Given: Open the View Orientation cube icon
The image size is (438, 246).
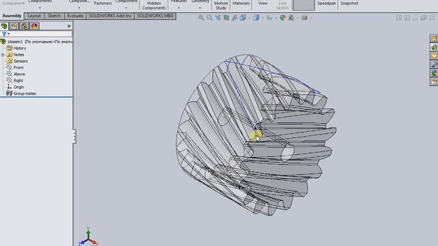Looking at the screenshot, I should point(242,18).
